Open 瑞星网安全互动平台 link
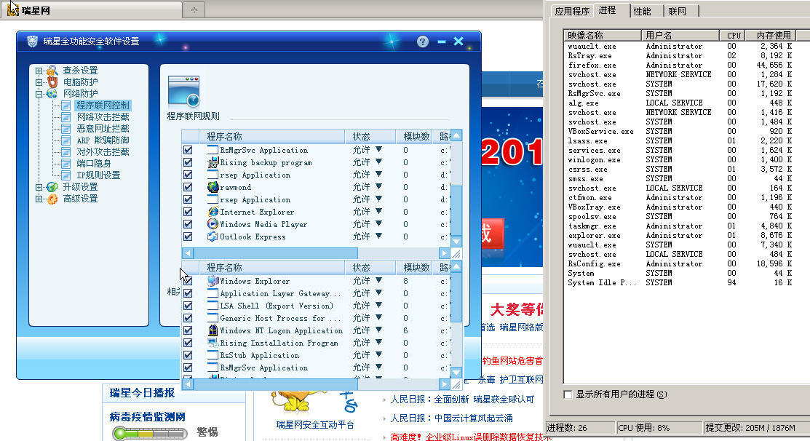This screenshot has height=441, width=810. click(x=315, y=424)
